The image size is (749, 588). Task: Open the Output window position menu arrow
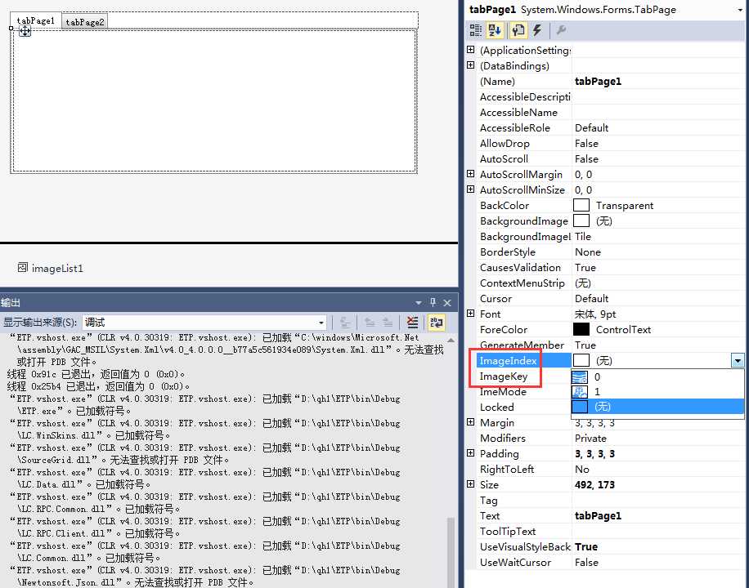(419, 303)
